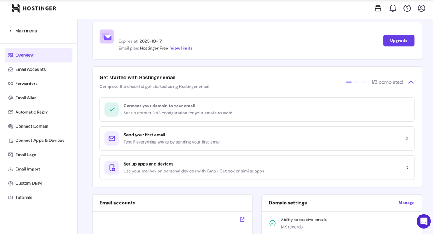
Task: Open the live chat bubble
Action: click(x=424, y=221)
